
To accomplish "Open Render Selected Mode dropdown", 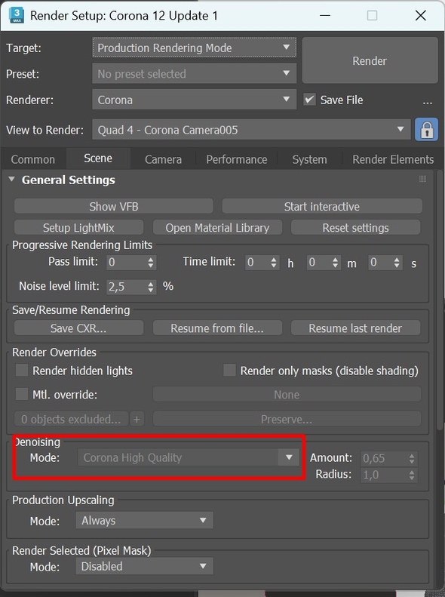I will 145,566.
